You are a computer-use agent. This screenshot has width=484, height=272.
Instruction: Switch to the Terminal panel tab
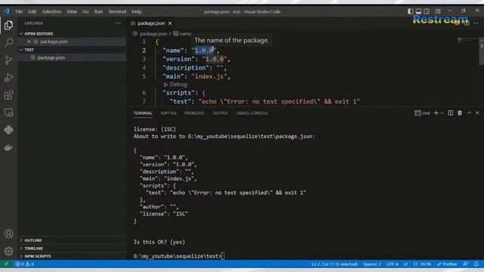pyautogui.click(x=143, y=113)
